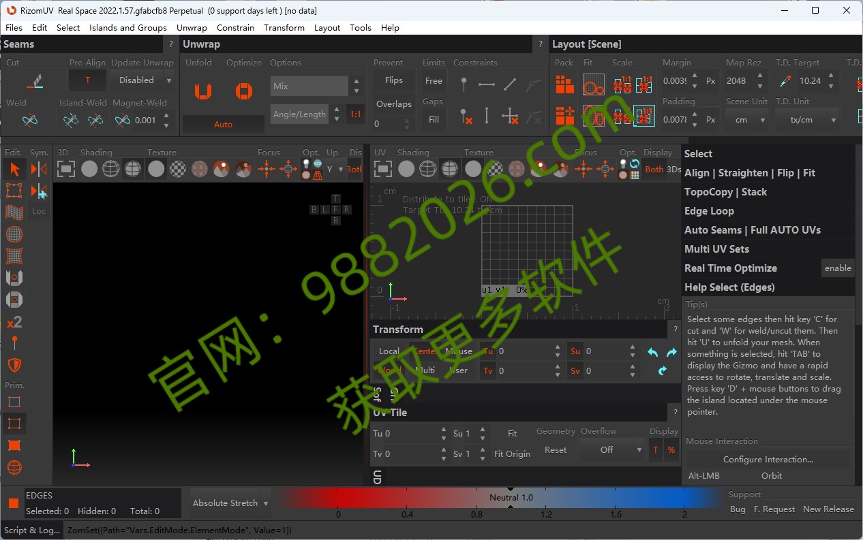Pick texel density with eyedropper icon
Image resolution: width=863 pixels, height=540 pixels.
coord(786,80)
